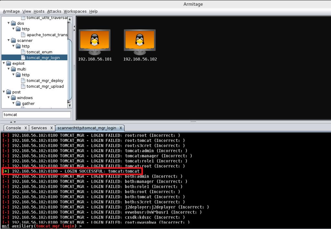Close the scanner/http/tomcat_mgr_login tab with its X
The width and height of the screenshot is (331, 229).
click(121, 128)
